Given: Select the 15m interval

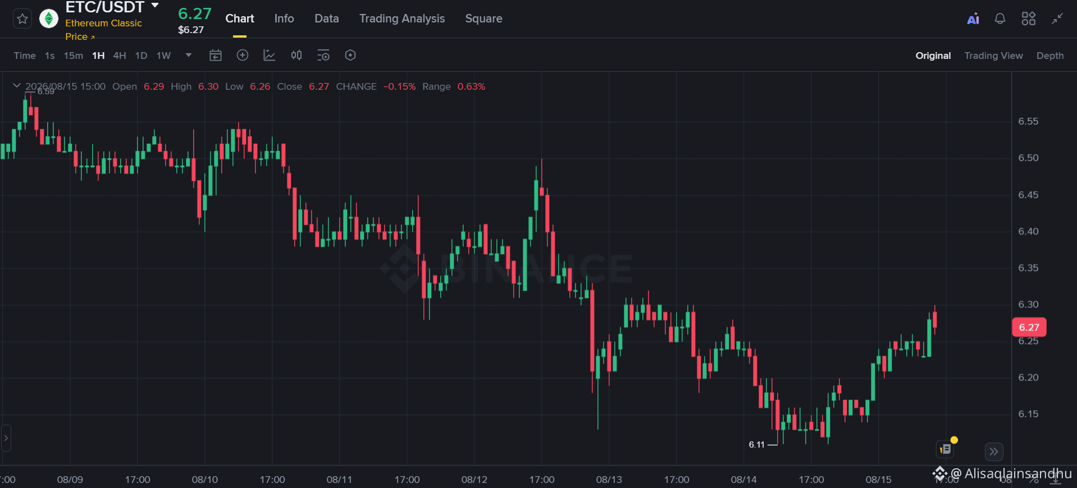Looking at the screenshot, I should tap(74, 56).
